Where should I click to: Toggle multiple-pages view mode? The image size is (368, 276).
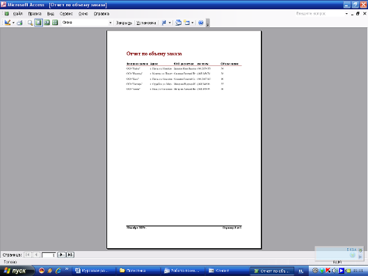(55, 22)
